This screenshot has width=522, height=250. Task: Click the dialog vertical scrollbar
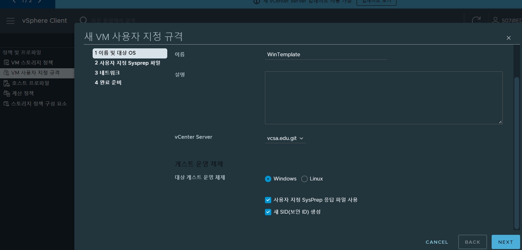point(517,153)
